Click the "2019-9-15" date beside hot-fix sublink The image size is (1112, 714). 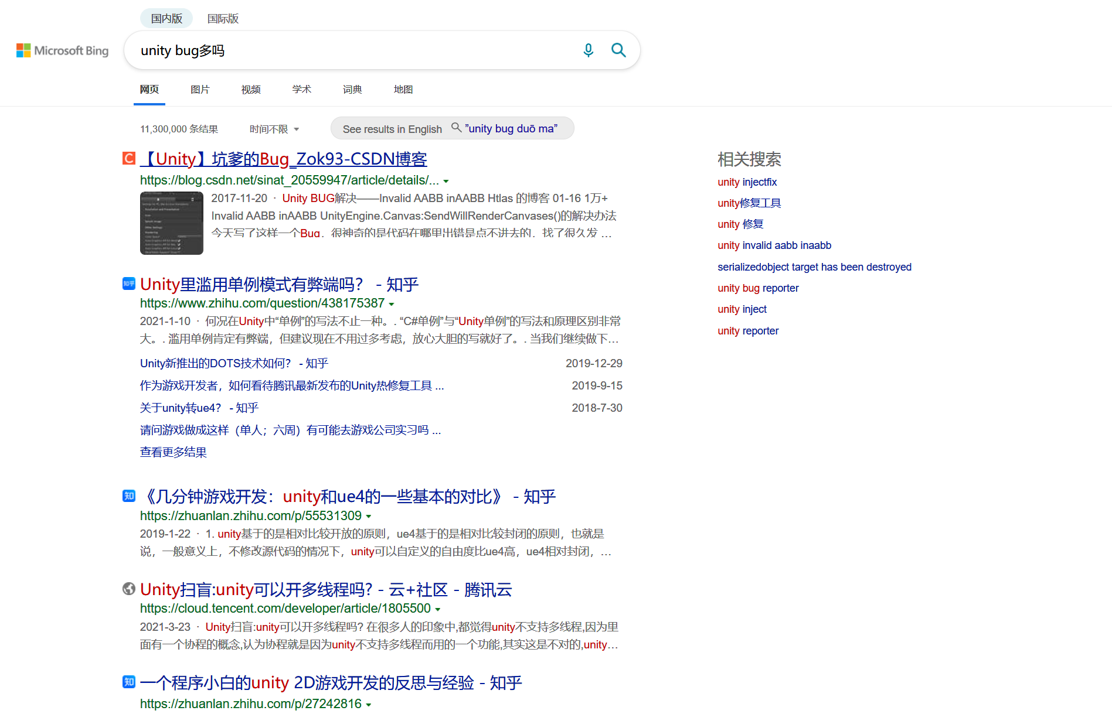(x=597, y=385)
